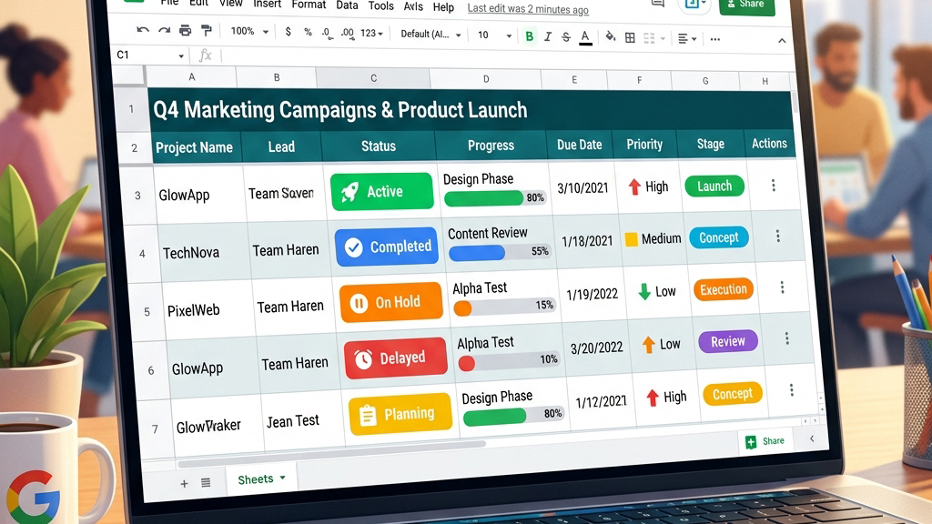932x524 pixels.
Task: Click the green Share button at top
Action: pos(746,5)
